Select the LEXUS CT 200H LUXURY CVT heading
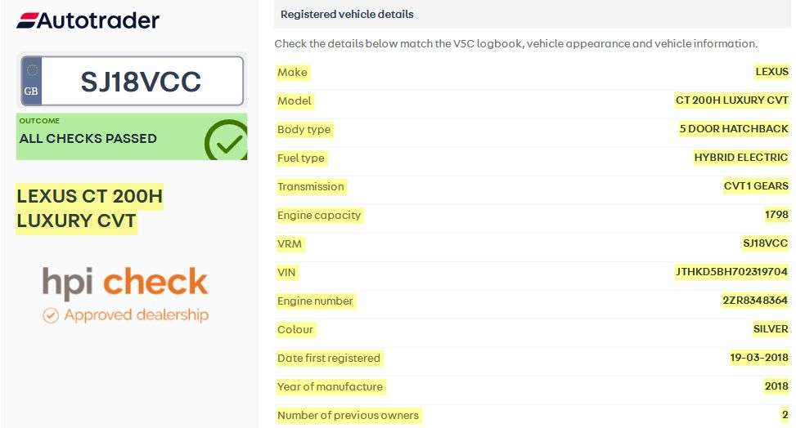Screen dimensions: 796x428 [x=89, y=208]
